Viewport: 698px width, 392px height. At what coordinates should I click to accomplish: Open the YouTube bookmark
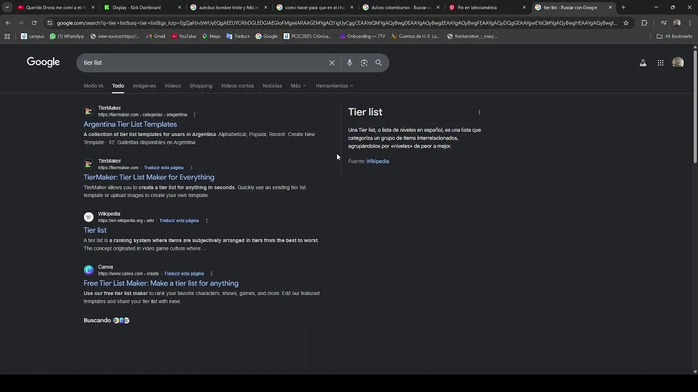point(184,36)
